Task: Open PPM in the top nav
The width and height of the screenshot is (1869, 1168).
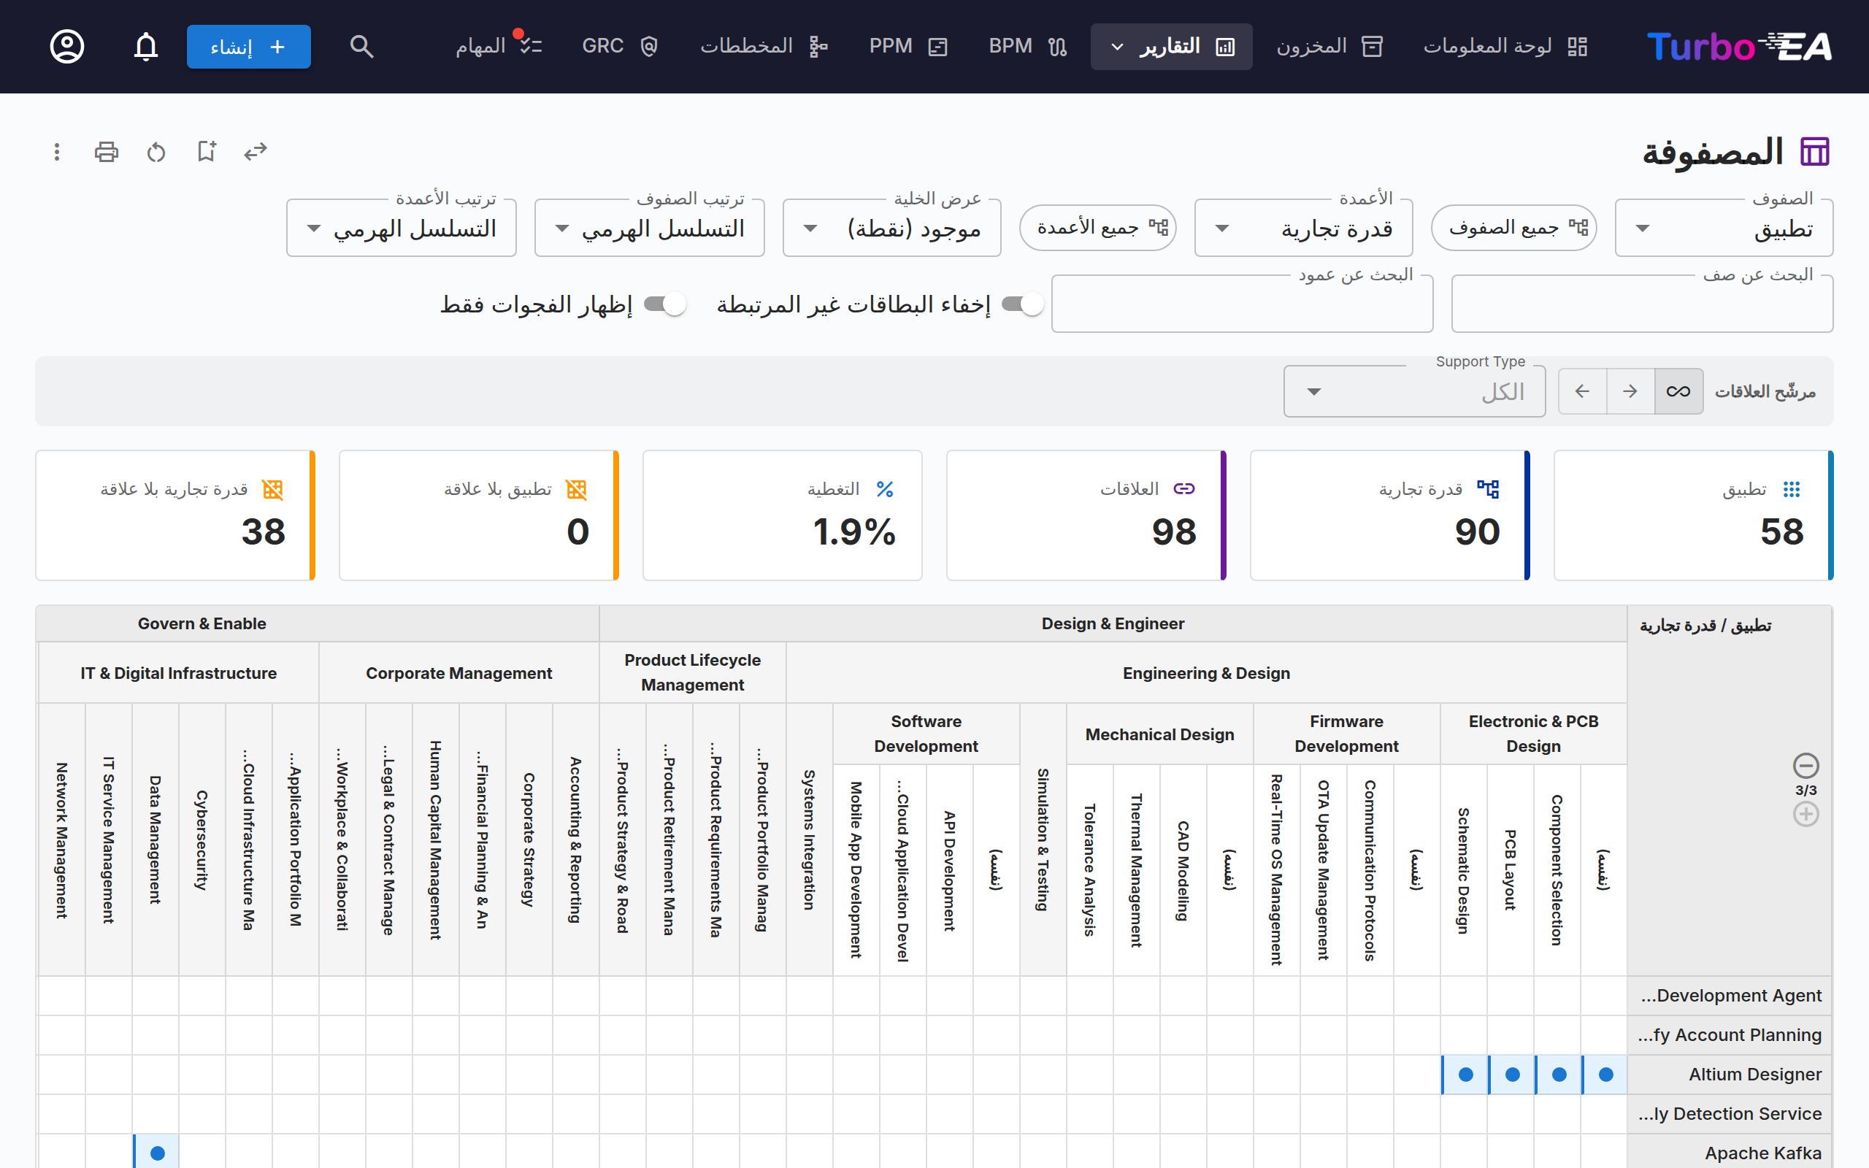Action: (x=908, y=46)
